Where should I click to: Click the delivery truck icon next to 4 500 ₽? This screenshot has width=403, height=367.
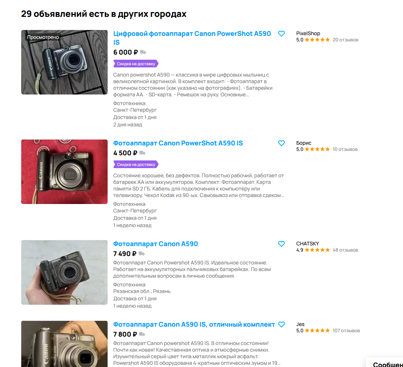(x=142, y=153)
